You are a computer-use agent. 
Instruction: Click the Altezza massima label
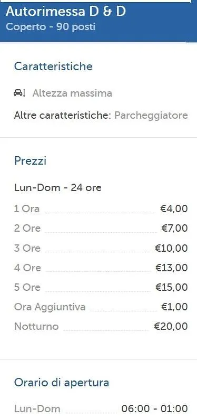point(72,93)
